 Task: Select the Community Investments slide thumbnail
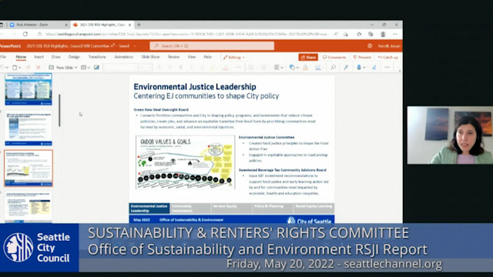pyautogui.click(x=29, y=207)
